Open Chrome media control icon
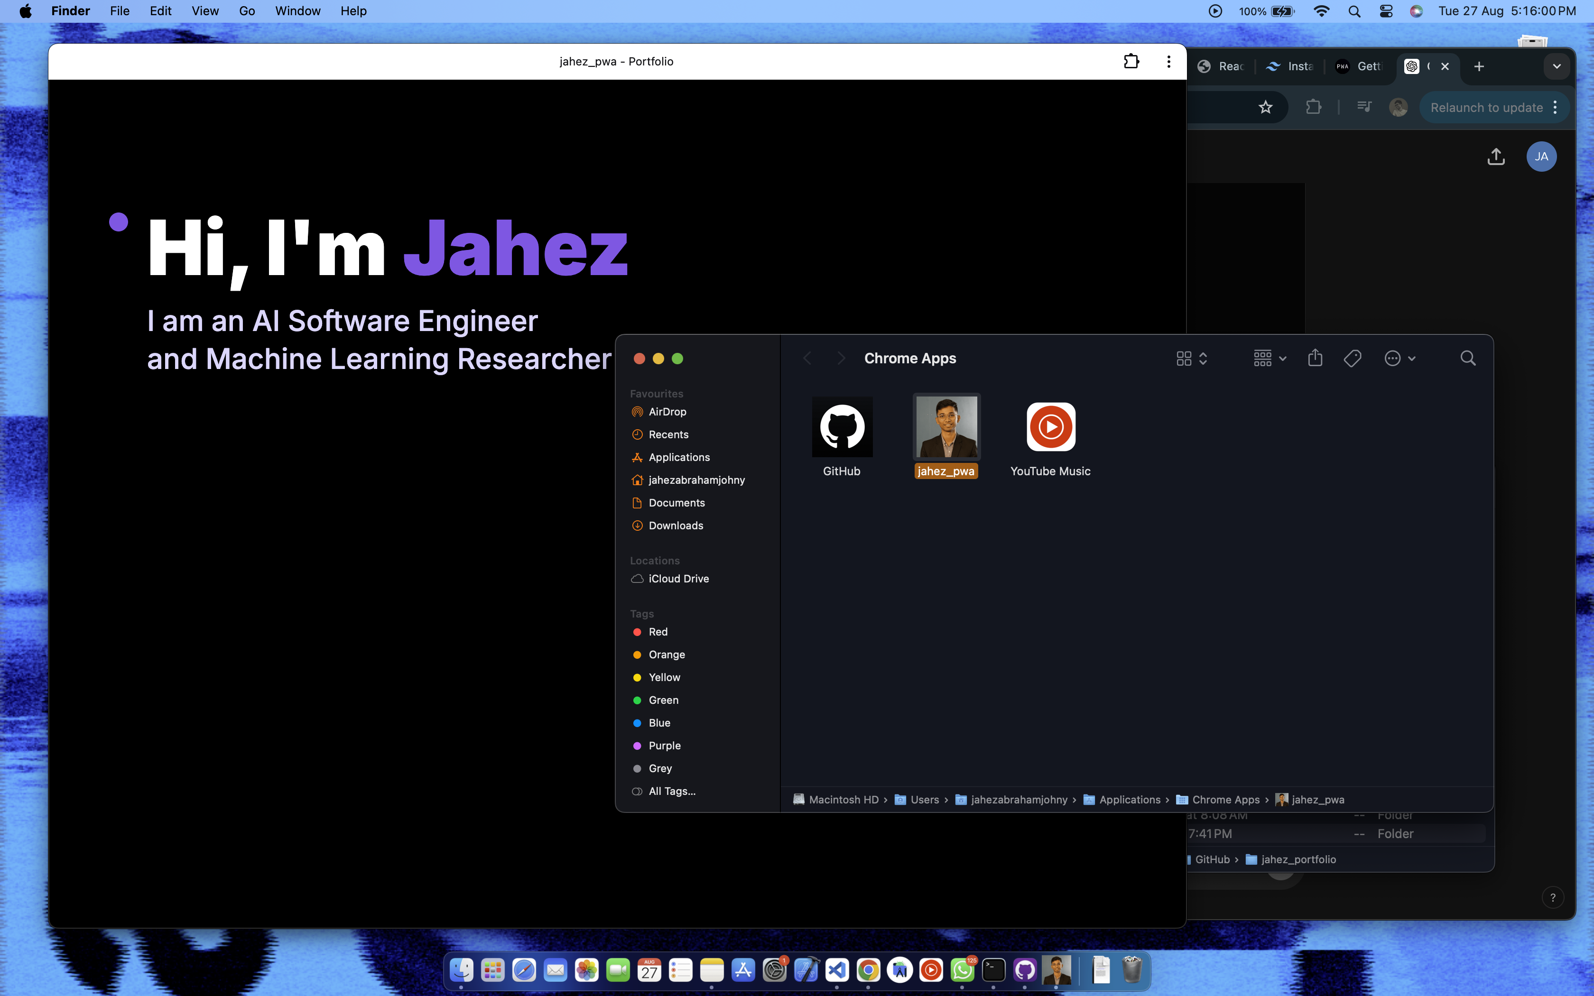This screenshot has width=1594, height=996. coord(1365,107)
